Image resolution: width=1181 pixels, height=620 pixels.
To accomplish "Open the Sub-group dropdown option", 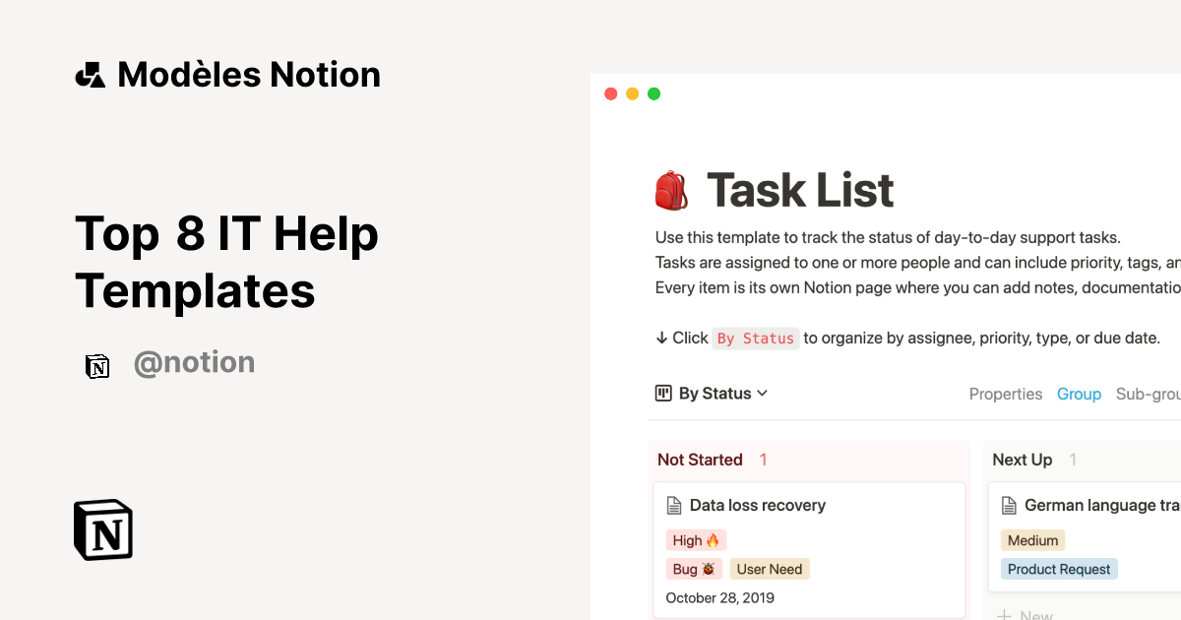I will (1149, 394).
